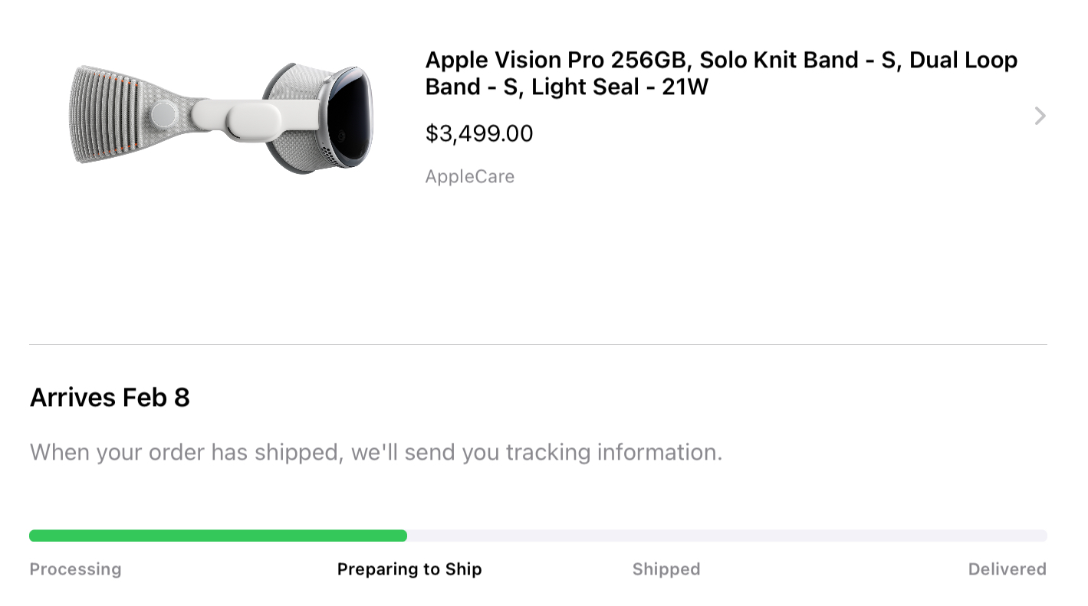Select the Delivered status step
The width and height of the screenshot is (1088, 606).
click(x=1007, y=569)
